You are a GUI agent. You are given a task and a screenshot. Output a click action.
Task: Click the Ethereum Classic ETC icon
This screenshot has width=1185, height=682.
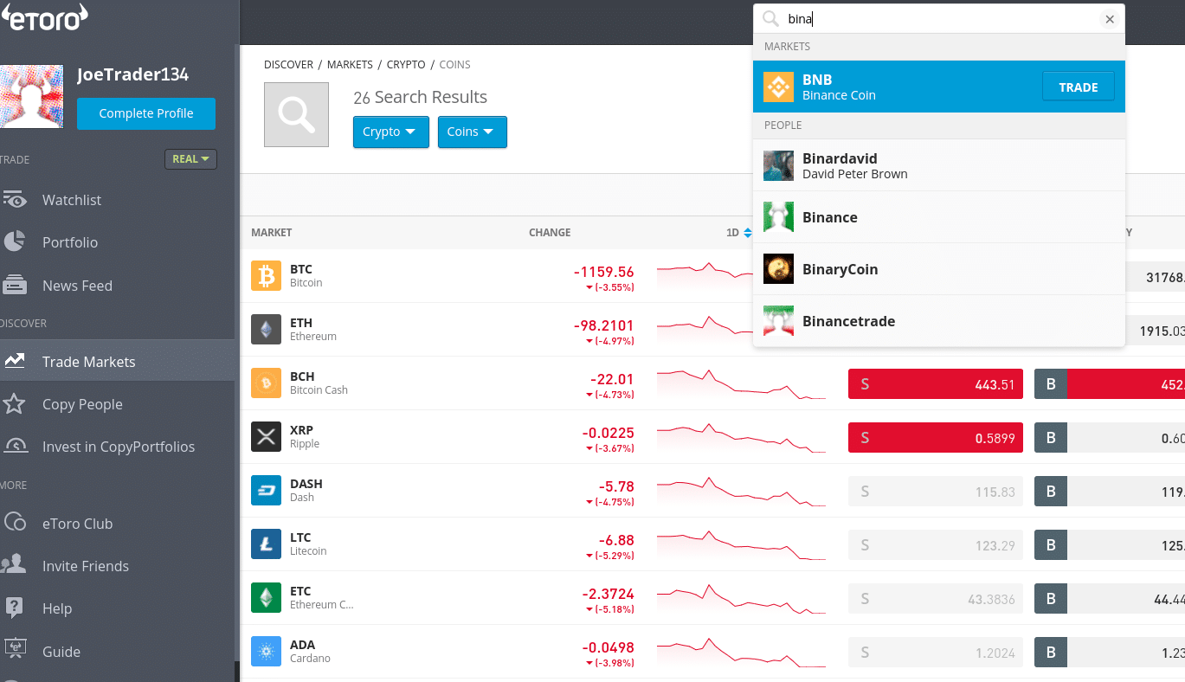(x=266, y=598)
